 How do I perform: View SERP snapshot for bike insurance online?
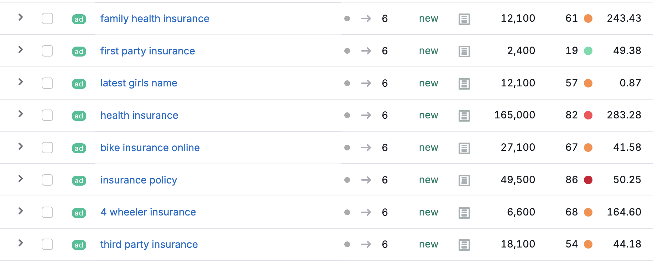(x=464, y=148)
